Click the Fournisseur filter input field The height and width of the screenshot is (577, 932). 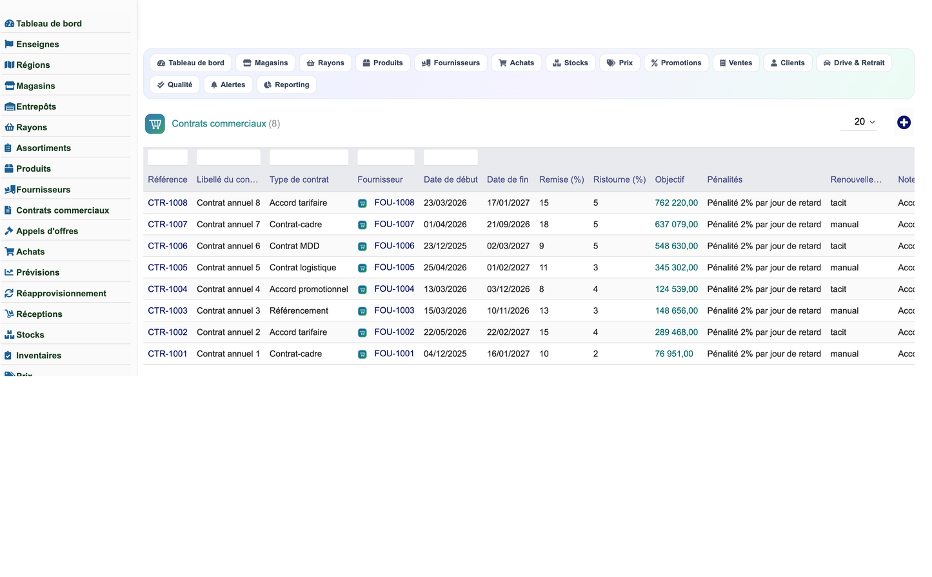(386, 157)
